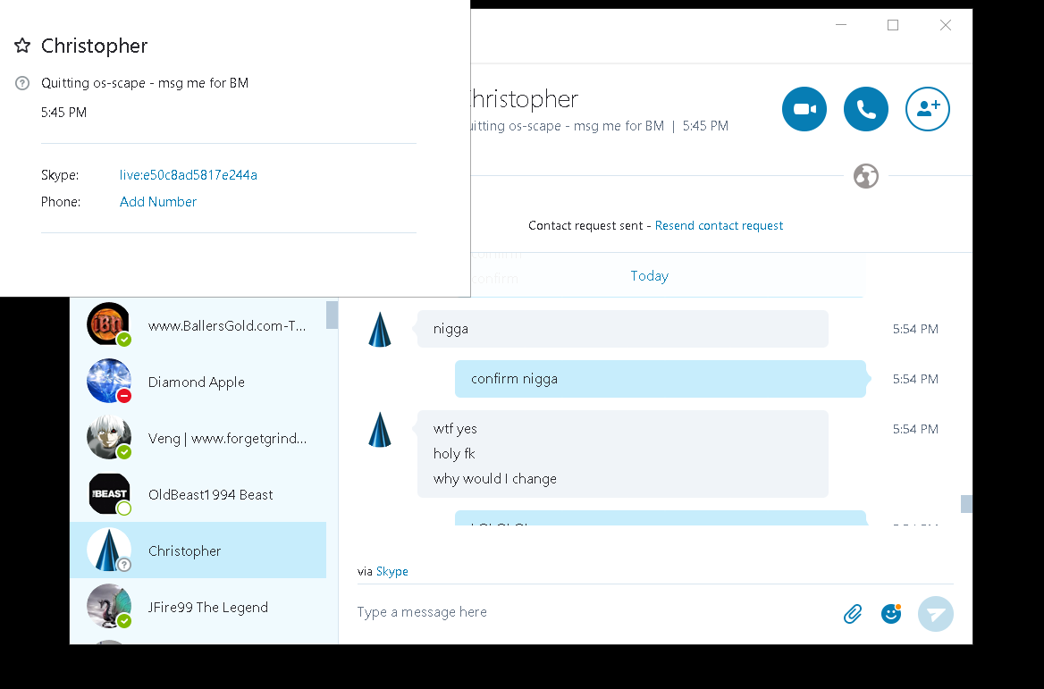Open the emoticon picker

tap(891, 613)
